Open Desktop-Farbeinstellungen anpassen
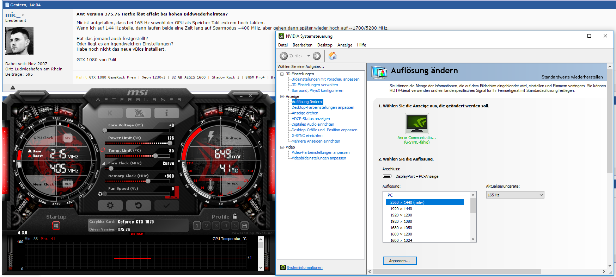616x277 pixels. coord(323,107)
